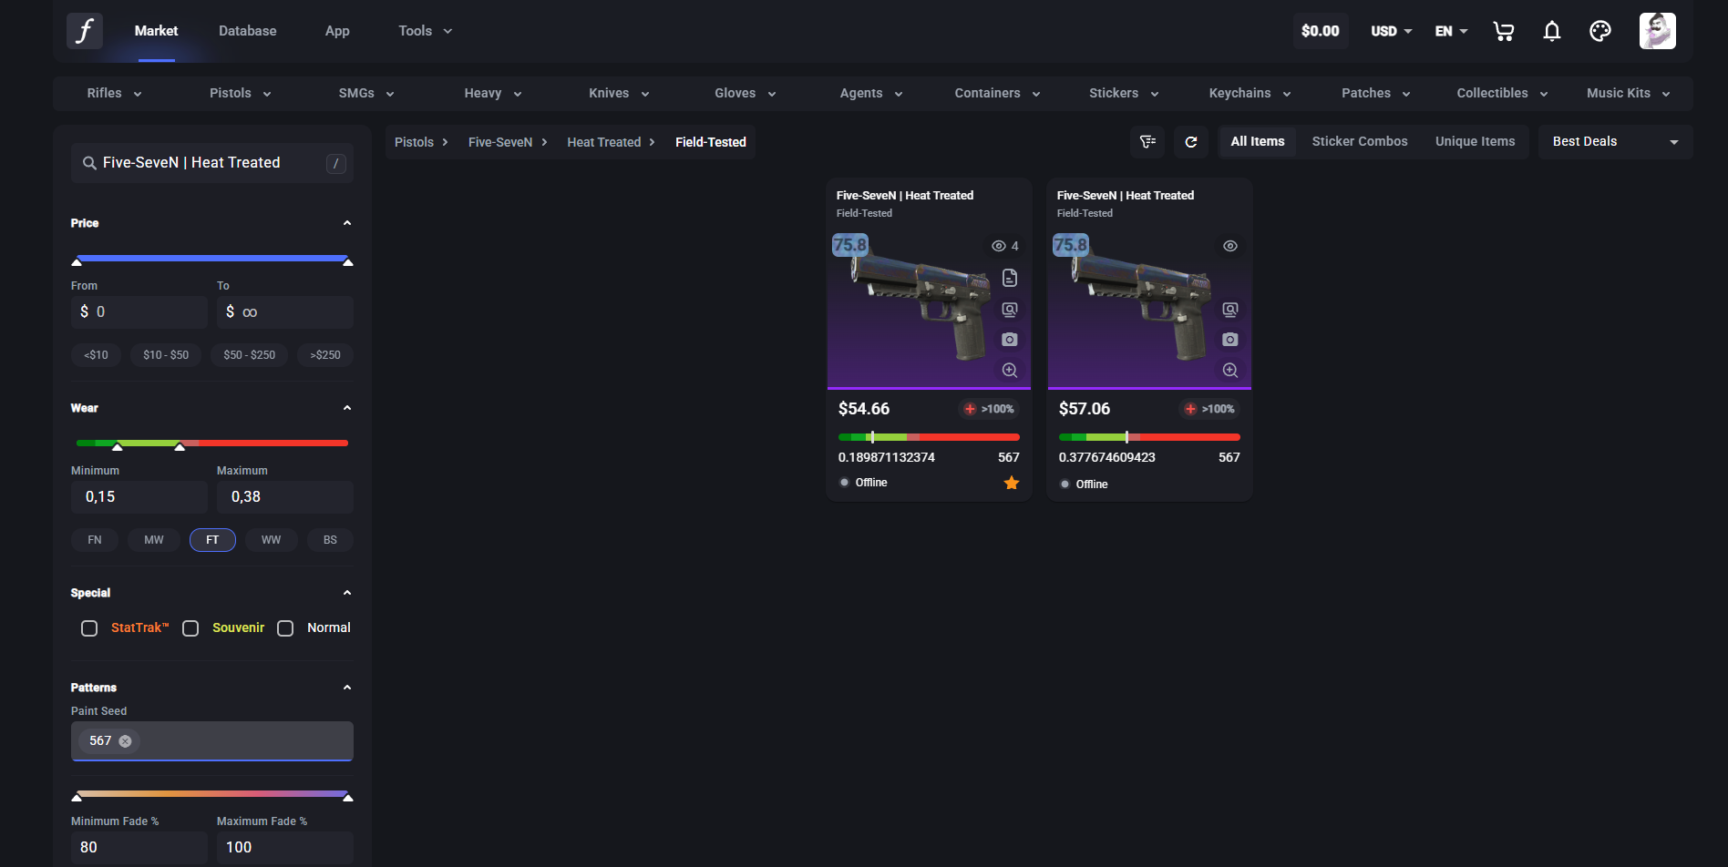Open the user profile avatar
1728x867 pixels.
click(x=1657, y=31)
